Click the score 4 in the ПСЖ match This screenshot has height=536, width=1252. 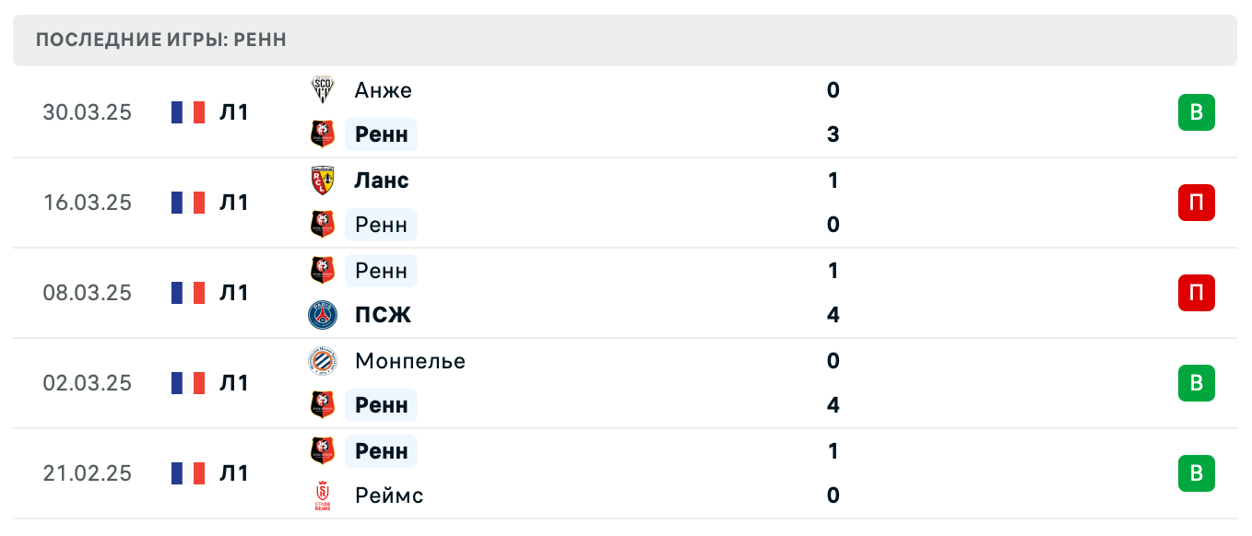(833, 314)
